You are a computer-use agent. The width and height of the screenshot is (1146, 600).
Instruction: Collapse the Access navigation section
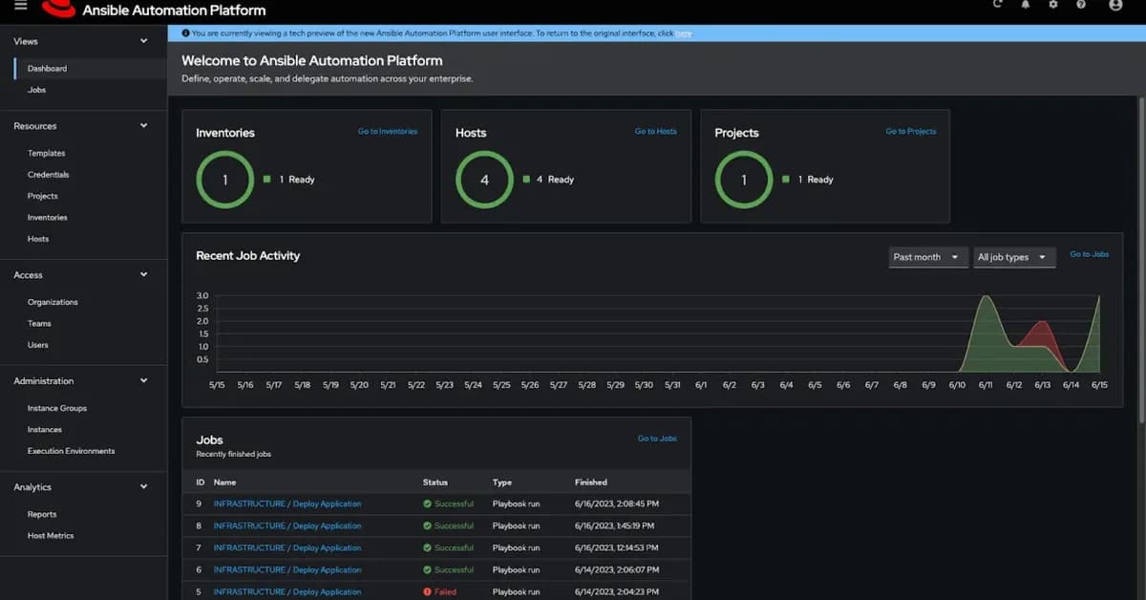pos(144,274)
